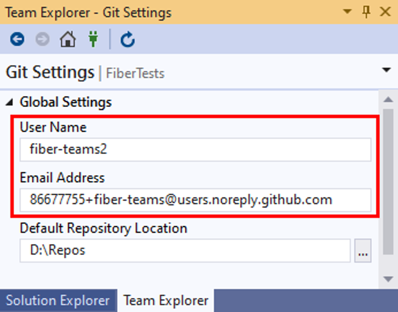Refresh the Git Settings page
The width and height of the screenshot is (398, 312).
[128, 40]
